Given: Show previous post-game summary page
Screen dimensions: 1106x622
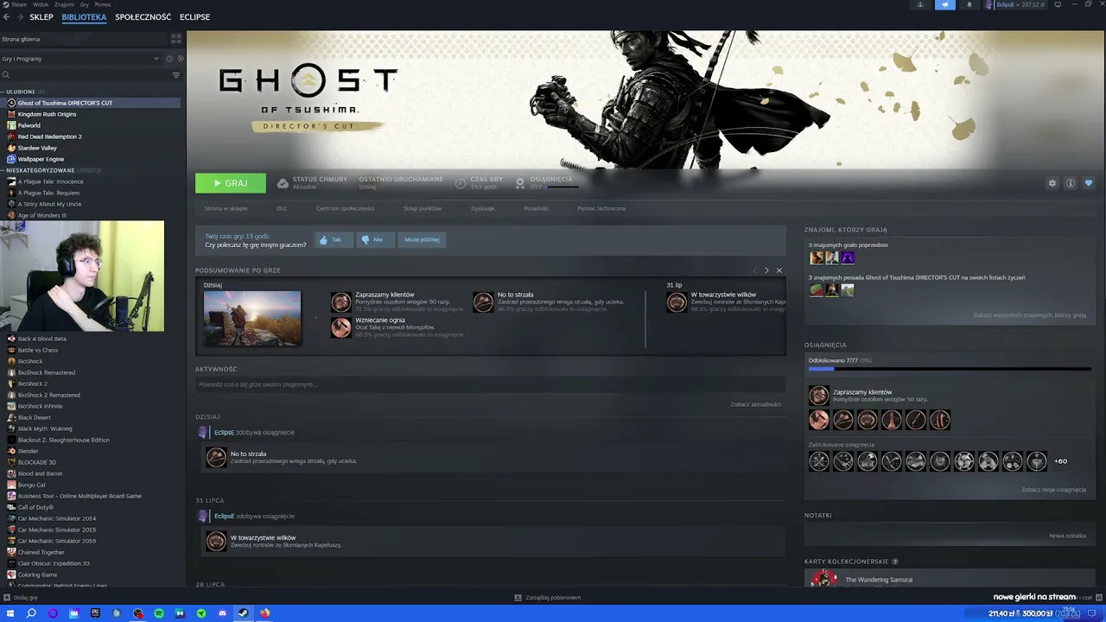Looking at the screenshot, I should [753, 270].
